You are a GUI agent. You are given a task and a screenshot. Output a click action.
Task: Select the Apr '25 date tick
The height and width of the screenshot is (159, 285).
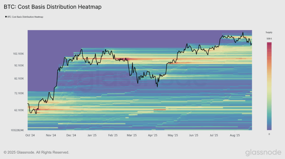[153, 135]
